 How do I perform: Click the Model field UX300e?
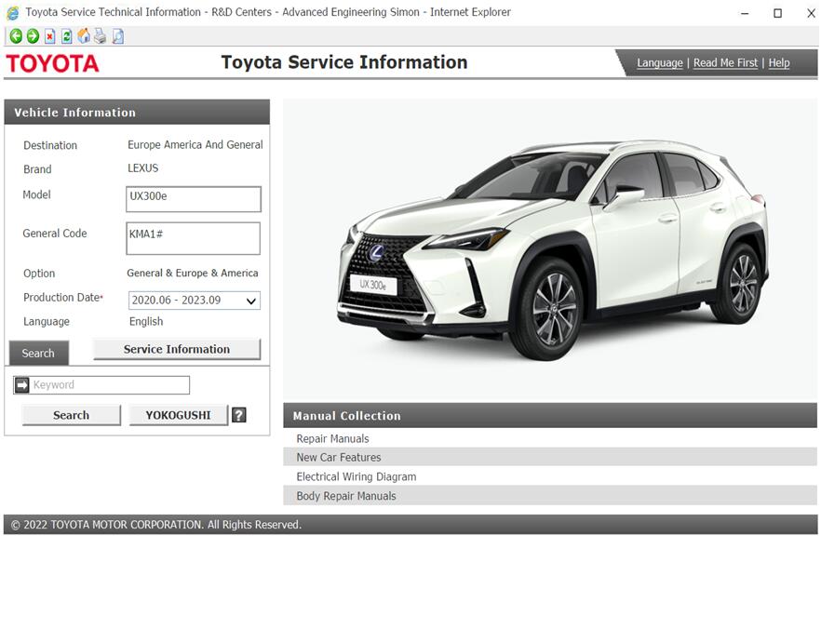click(x=194, y=199)
